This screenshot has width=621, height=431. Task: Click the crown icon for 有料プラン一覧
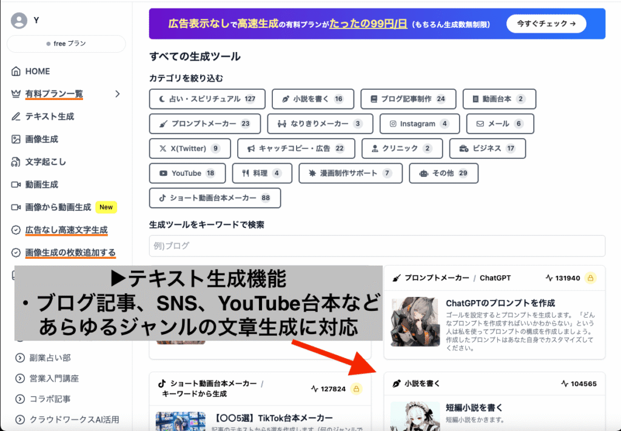pos(16,94)
